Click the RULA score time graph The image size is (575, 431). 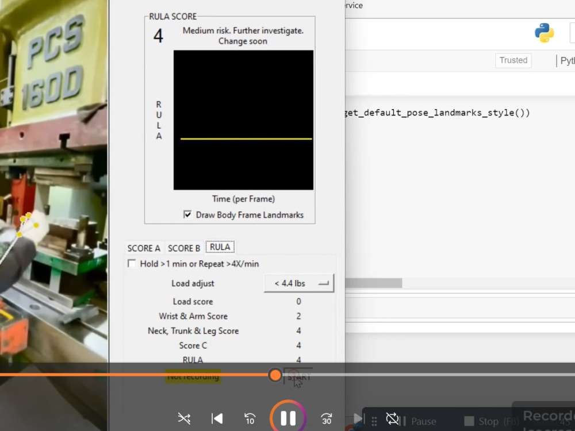click(243, 120)
